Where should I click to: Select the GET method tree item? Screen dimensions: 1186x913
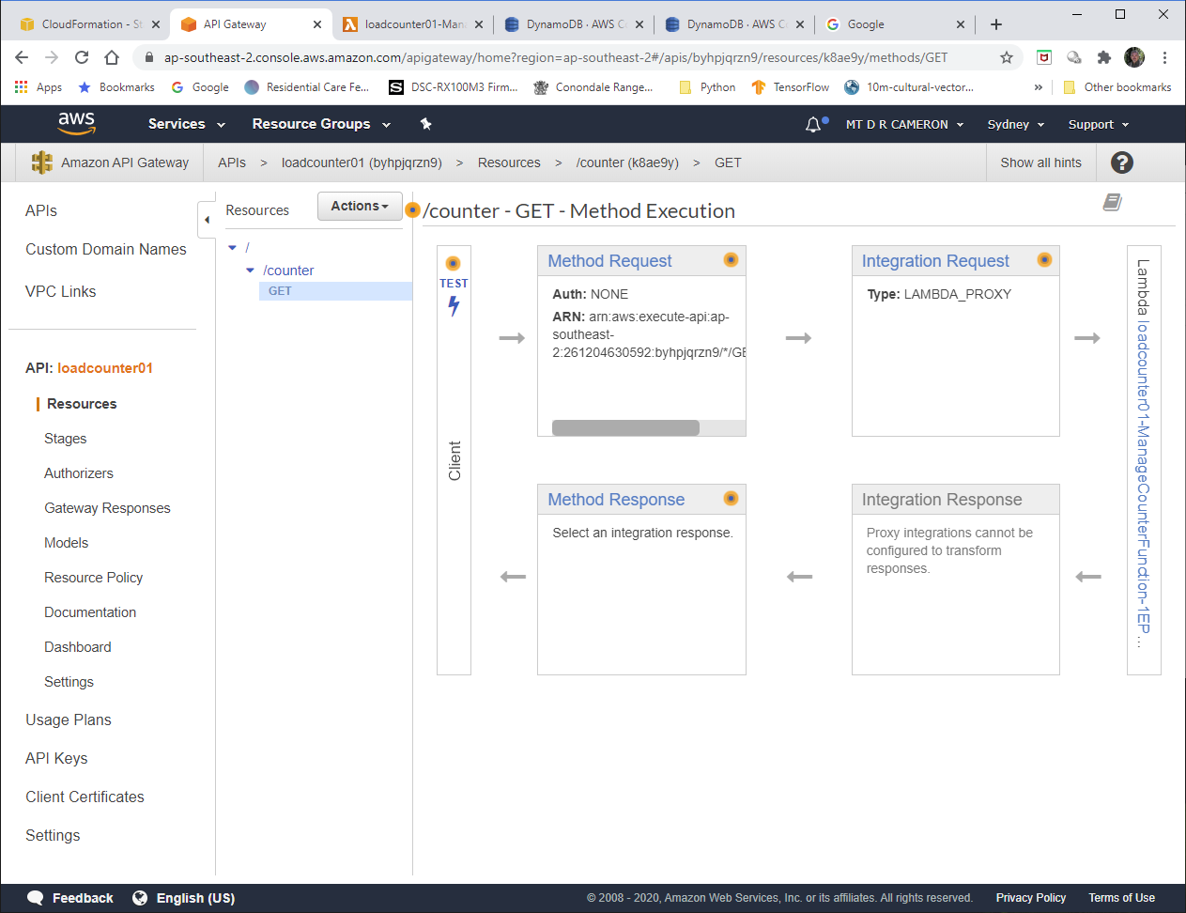[x=335, y=291]
